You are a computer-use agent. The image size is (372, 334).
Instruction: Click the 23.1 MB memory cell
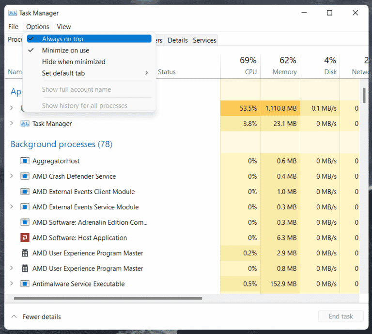(280, 124)
